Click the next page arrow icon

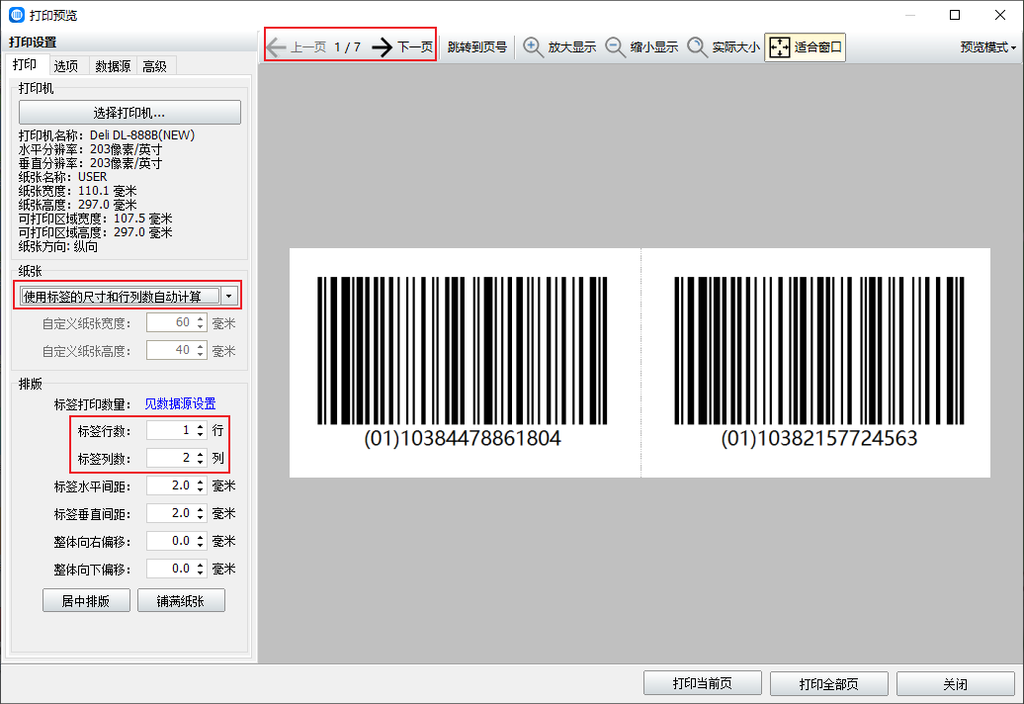click(383, 47)
